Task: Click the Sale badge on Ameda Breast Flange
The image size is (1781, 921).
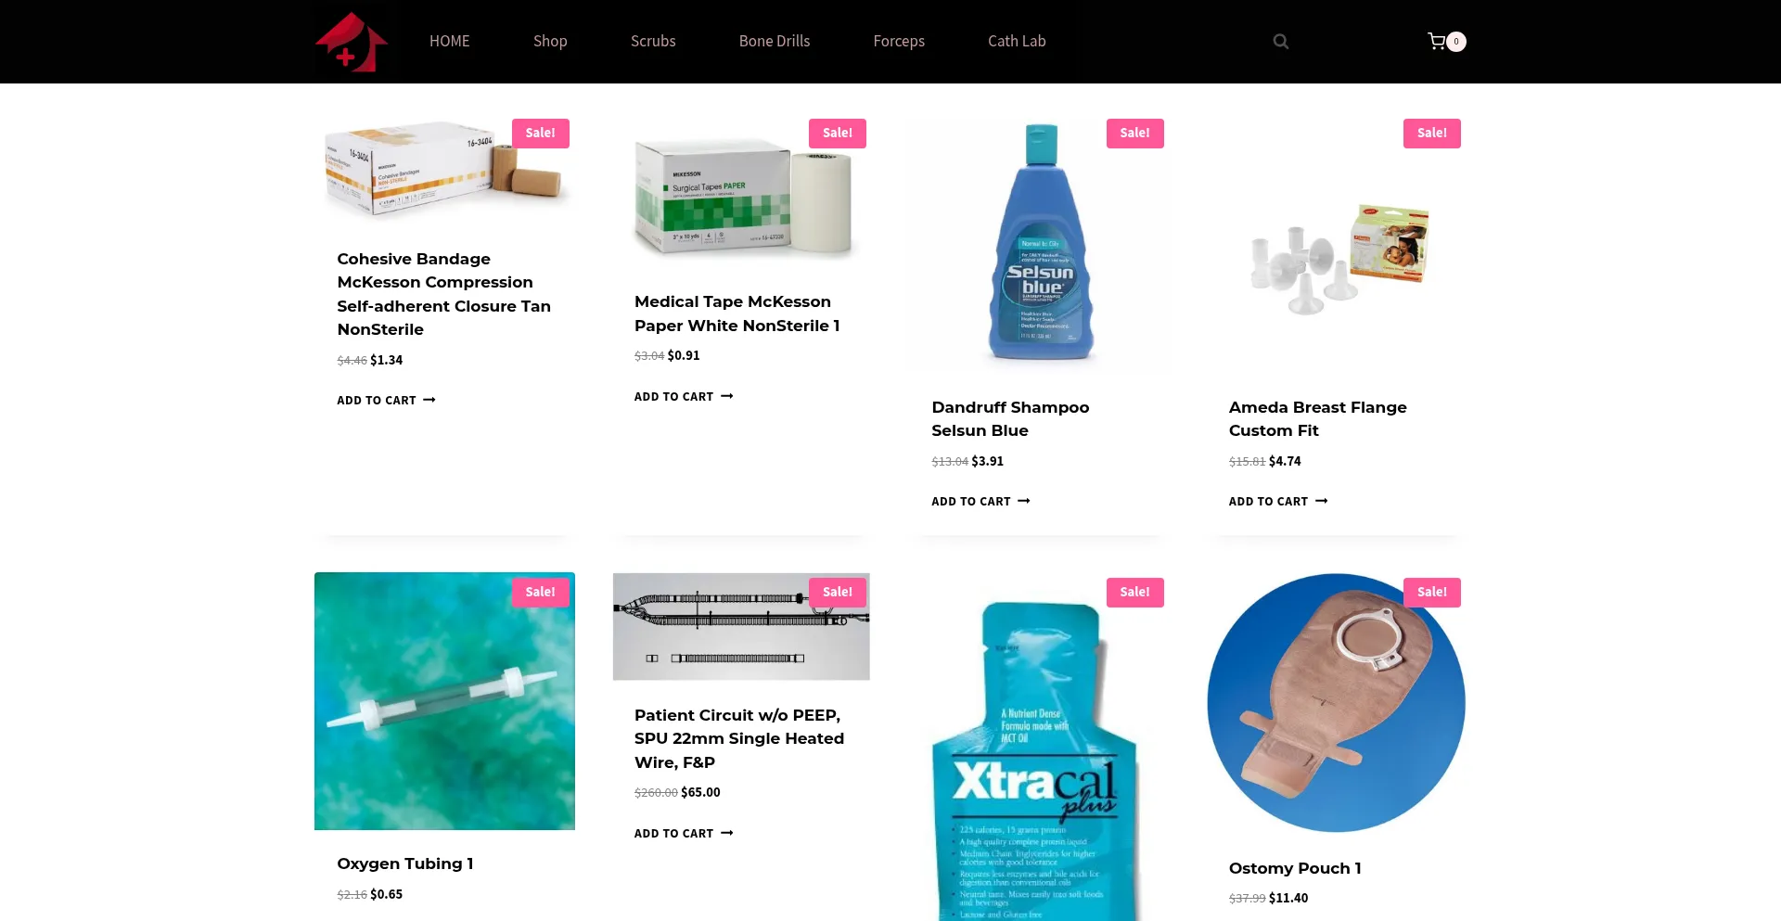Action: (1432, 134)
